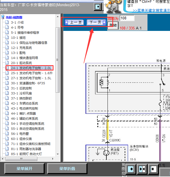Open tree item 42-1 车辆动态系统
170x177 pixels.
pyautogui.click(x=24, y=103)
